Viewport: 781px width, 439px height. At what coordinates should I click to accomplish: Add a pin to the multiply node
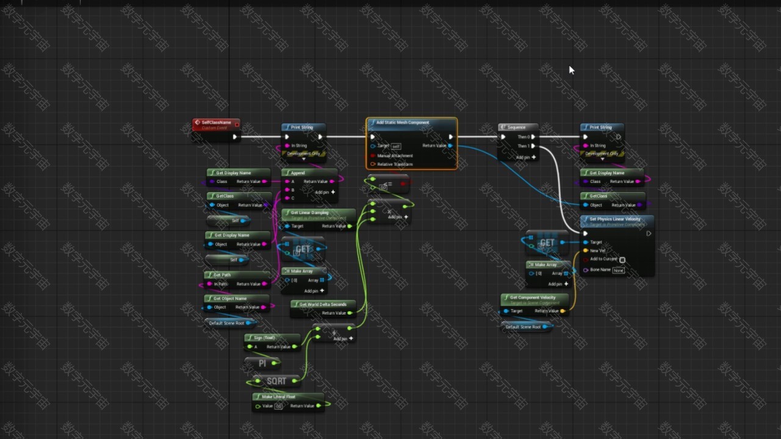click(398, 217)
